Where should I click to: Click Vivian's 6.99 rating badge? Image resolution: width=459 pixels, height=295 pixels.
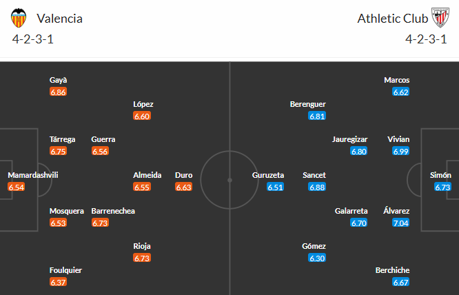[x=400, y=151]
